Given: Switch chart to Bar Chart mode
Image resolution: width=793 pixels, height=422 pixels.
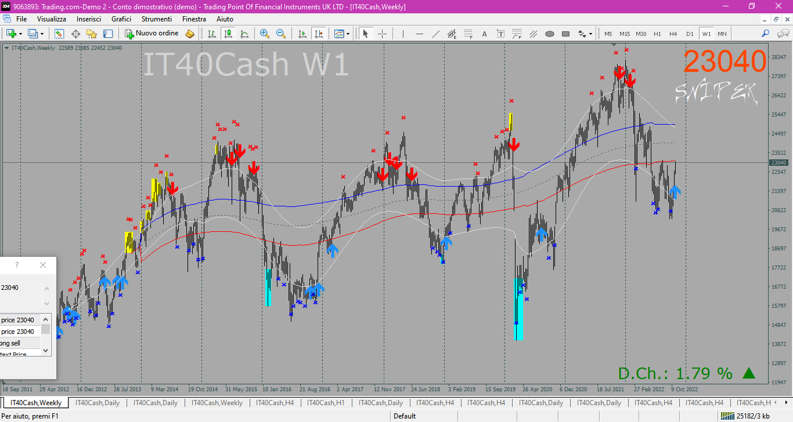Looking at the screenshot, I should tap(212, 34).
